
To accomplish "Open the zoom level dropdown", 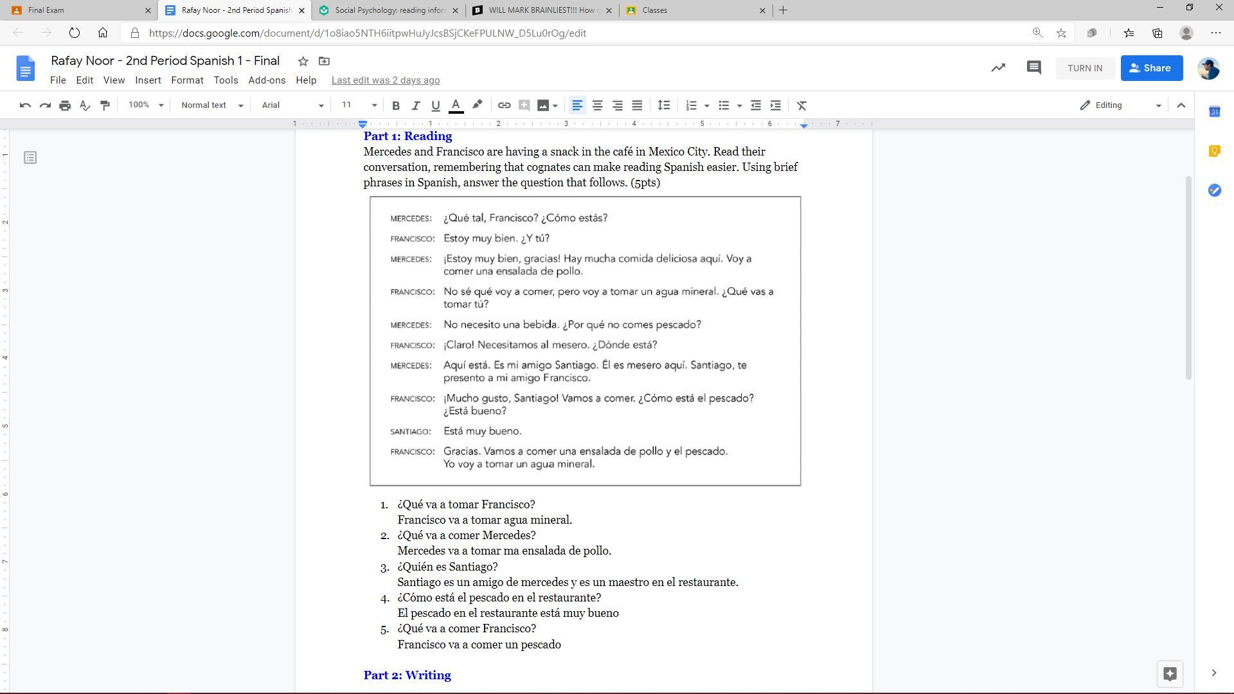I will tap(146, 105).
